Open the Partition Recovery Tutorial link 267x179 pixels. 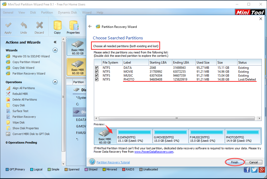(x=113, y=162)
